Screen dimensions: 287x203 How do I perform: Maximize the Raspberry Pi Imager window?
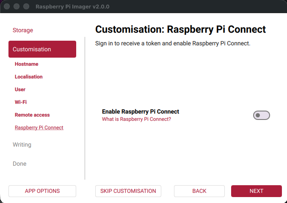(26, 7)
